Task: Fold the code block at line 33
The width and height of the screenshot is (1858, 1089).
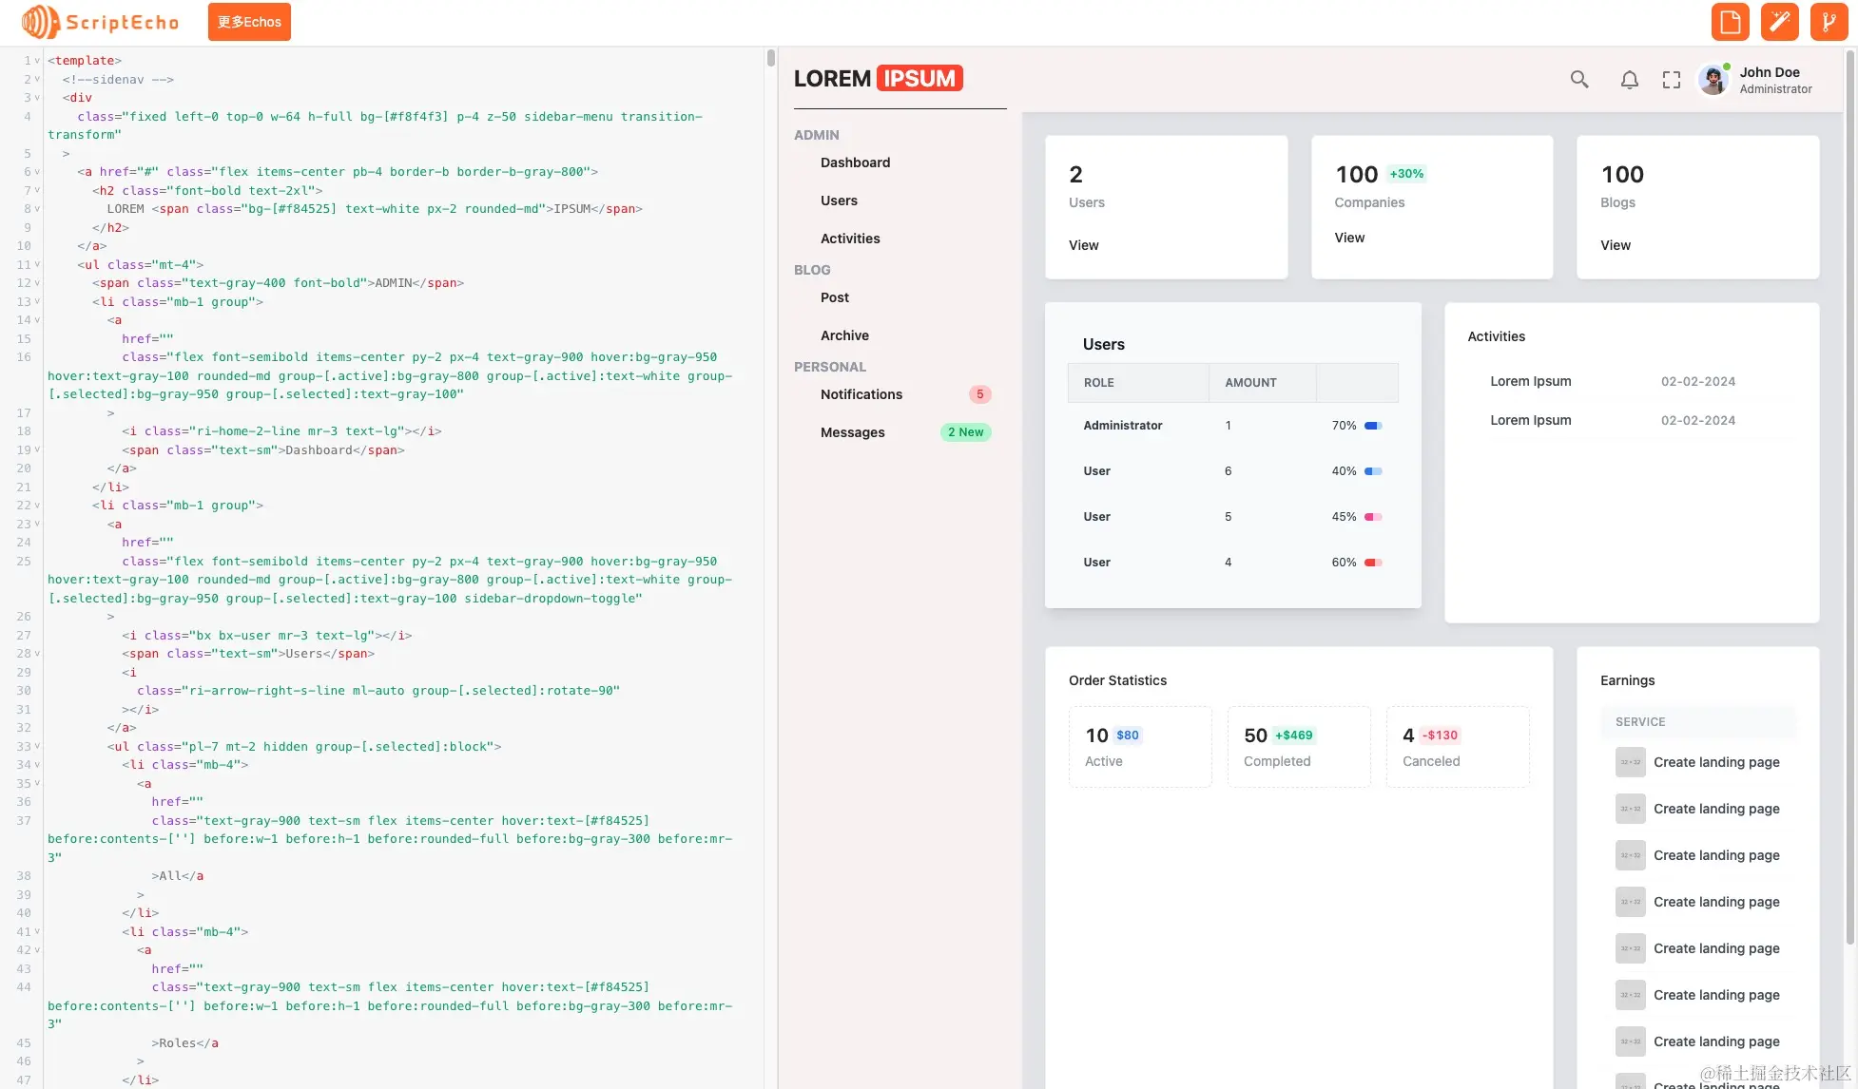Action: (x=37, y=747)
